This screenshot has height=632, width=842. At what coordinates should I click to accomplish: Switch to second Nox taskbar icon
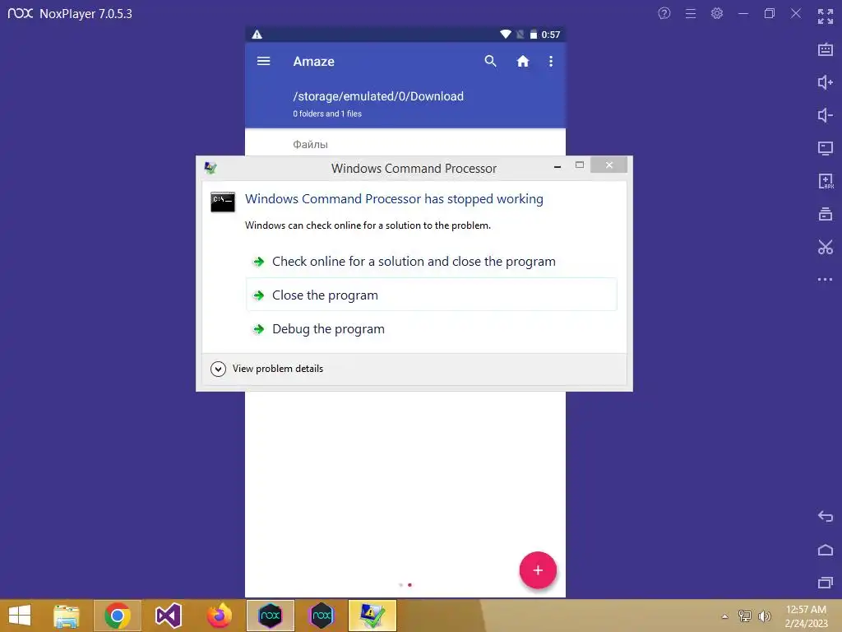[x=322, y=616]
